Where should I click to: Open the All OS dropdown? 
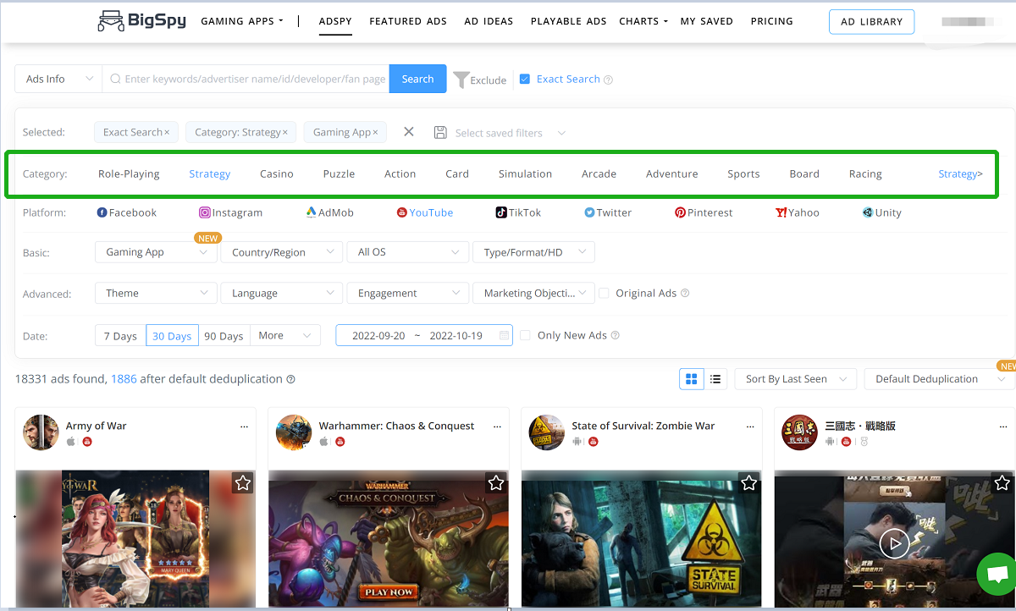coord(407,252)
